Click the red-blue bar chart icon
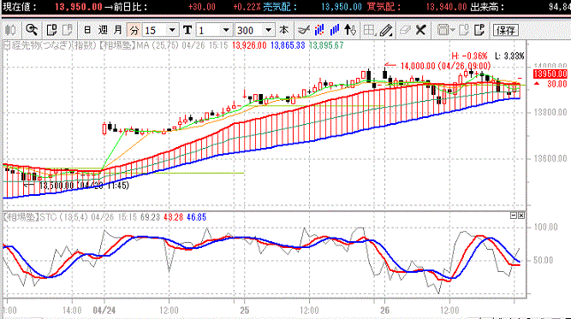 (x=319, y=30)
